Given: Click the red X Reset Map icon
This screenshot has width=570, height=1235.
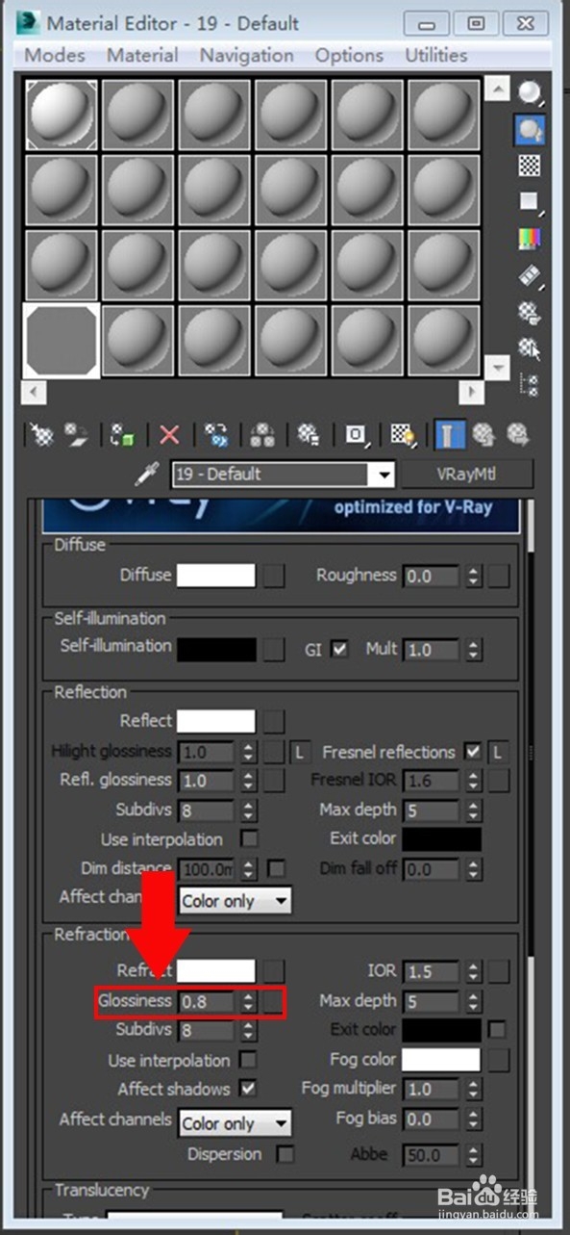Looking at the screenshot, I should (x=169, y=436).
